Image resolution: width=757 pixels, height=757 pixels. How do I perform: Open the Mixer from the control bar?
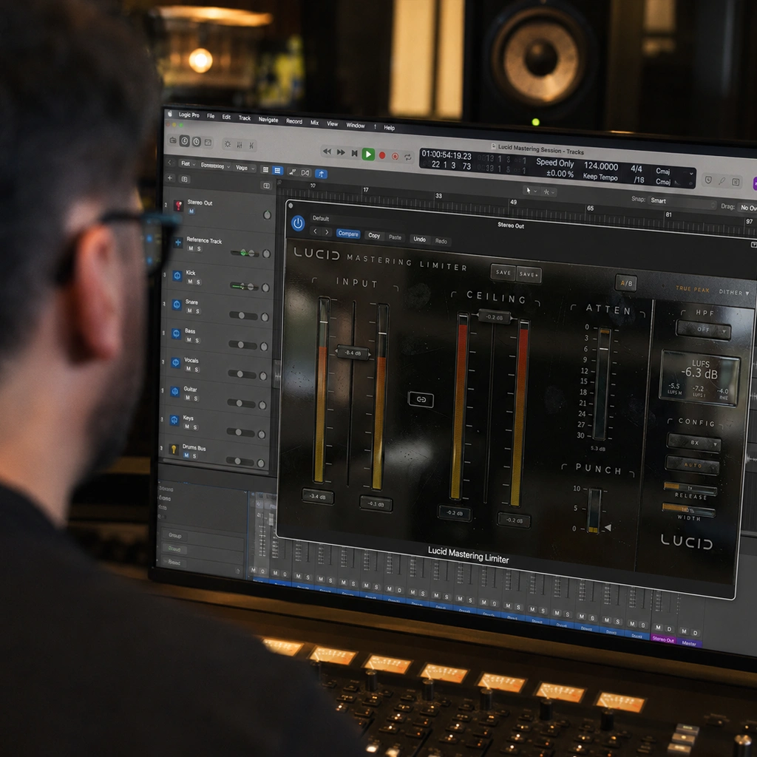click(239, 144)
